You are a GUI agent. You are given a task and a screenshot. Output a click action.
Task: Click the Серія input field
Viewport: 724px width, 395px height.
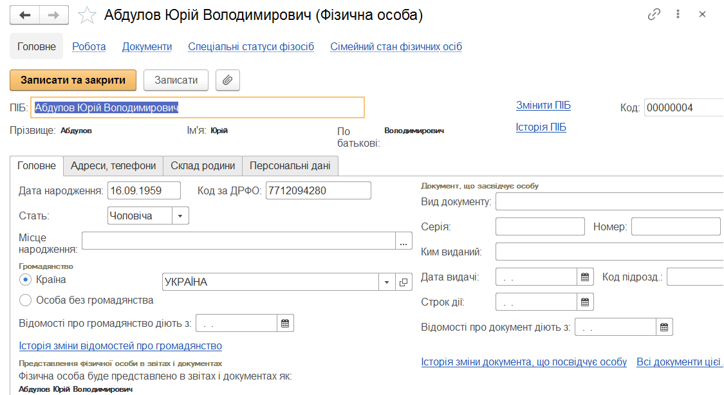540,226
